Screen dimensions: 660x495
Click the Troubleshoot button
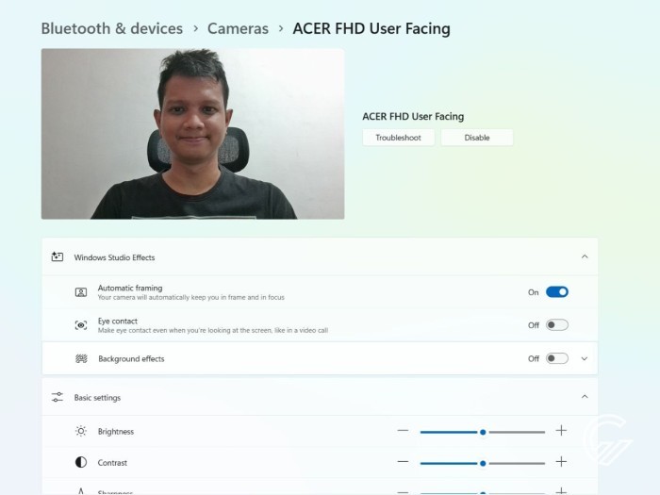(398, 138)
